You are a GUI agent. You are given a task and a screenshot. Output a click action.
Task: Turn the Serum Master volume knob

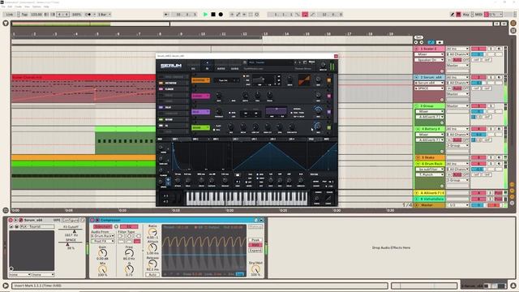323,65
